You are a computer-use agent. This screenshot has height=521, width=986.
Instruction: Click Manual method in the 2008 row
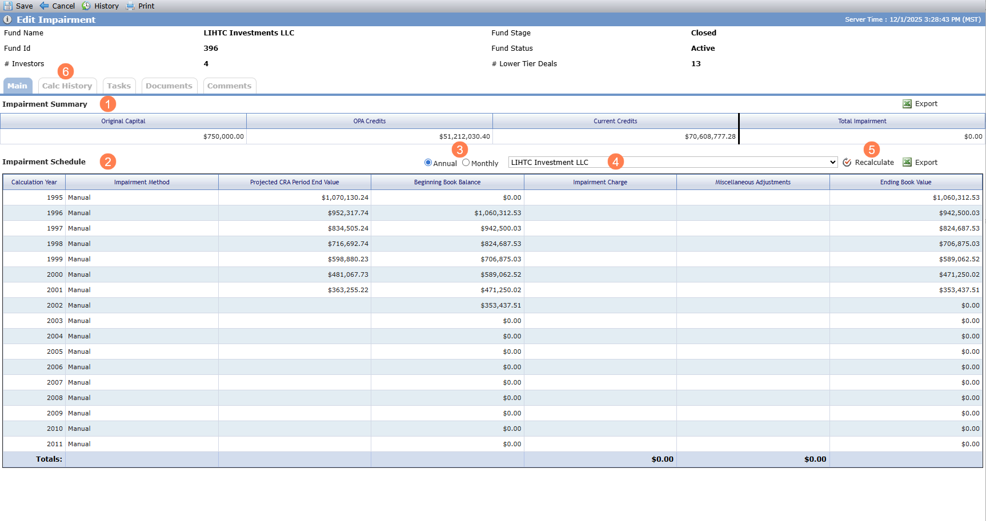click(79, 398)
